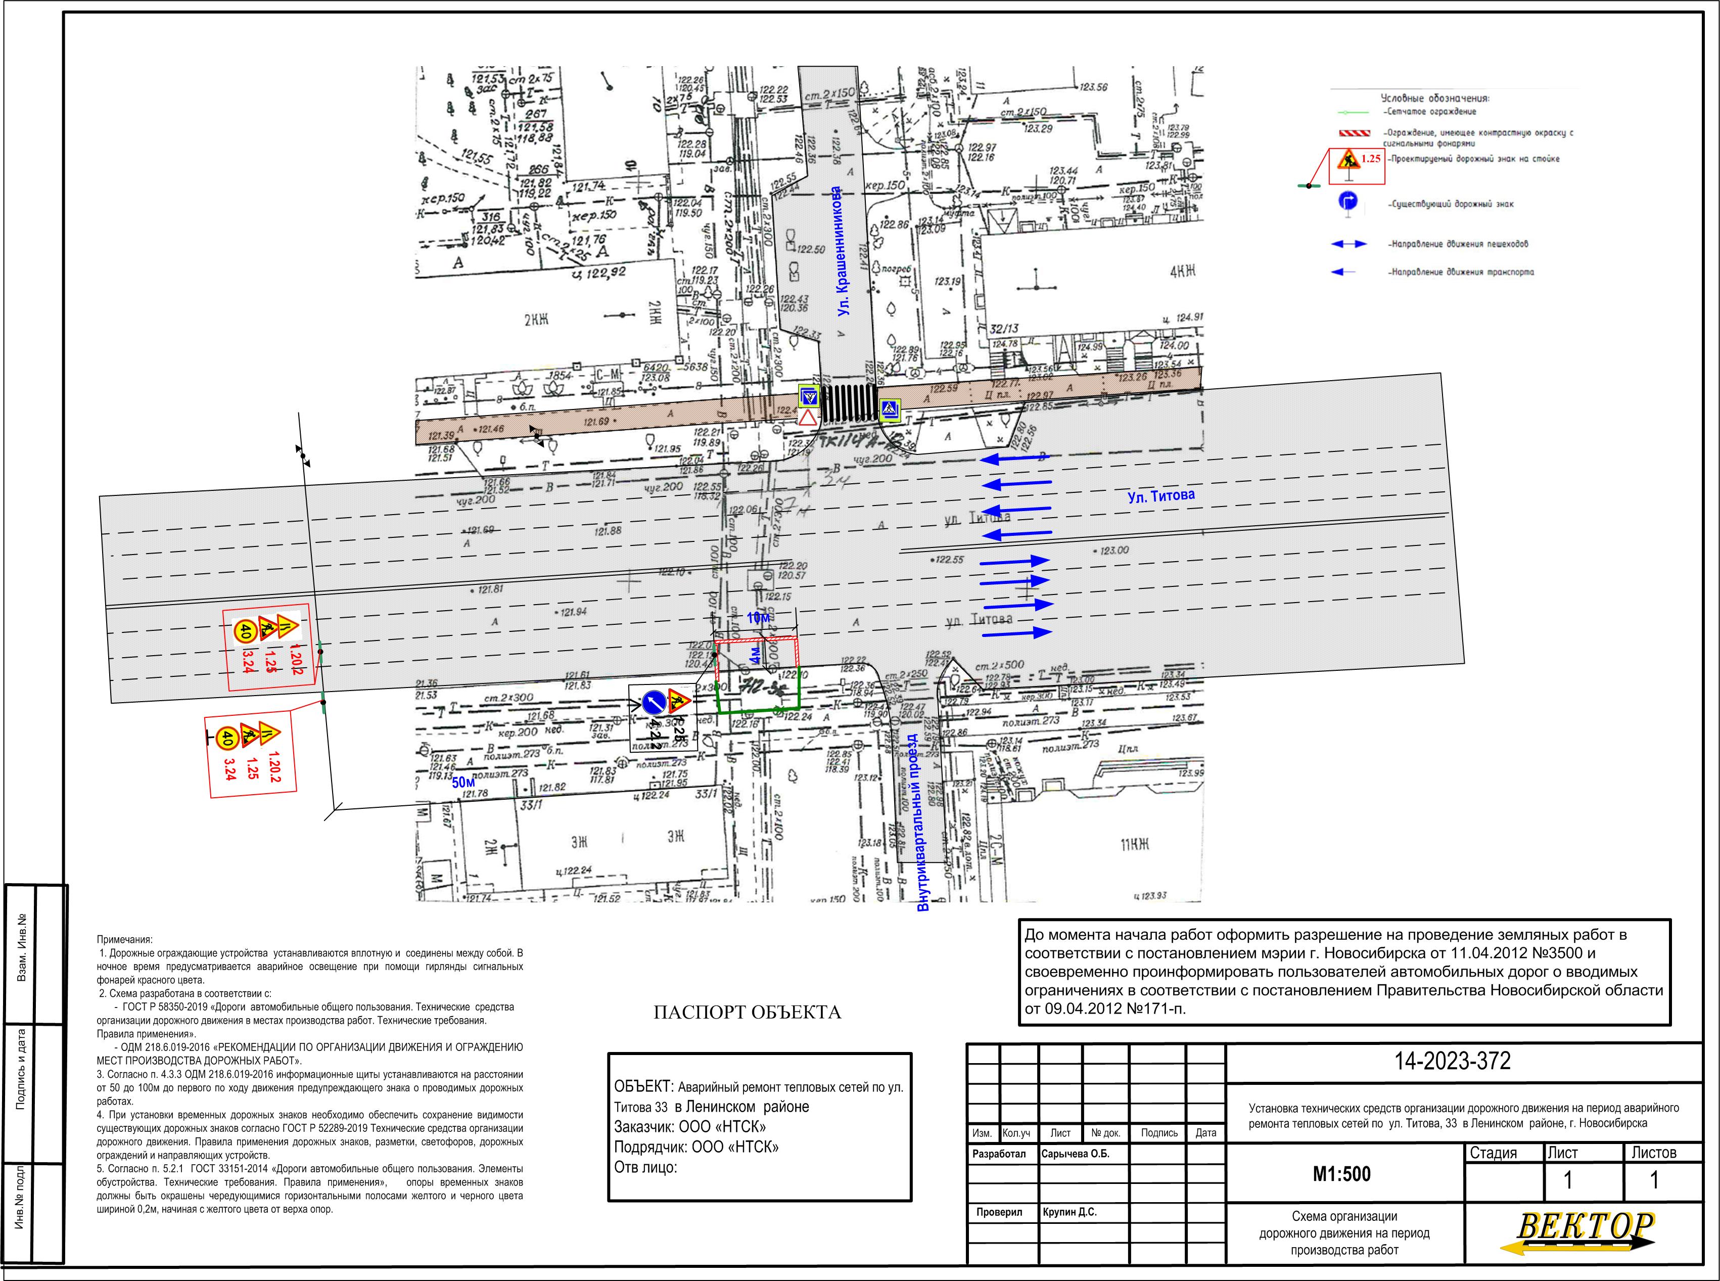Image resolution: width=1720 pixels, height=1281 pixels.
Task: Click the 4КЖ building label
Action: click(x=1184, y=270)
